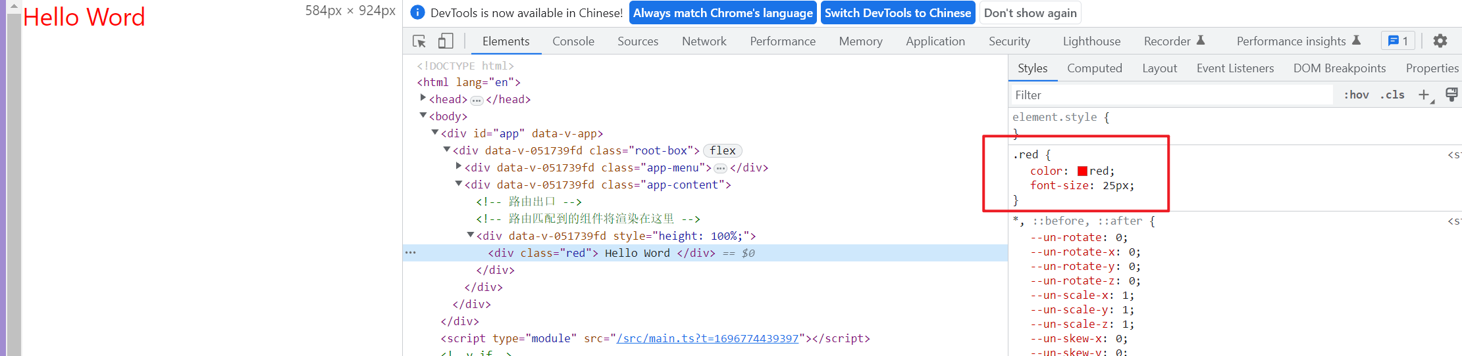Viewport: 1462px width, 356px height.
Task: Click the flex layout badge on root-box
Action: click(x=723, y=150)
